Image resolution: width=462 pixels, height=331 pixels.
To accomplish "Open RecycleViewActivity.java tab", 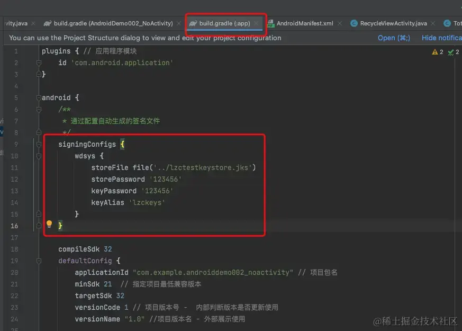I will (393, 23).
